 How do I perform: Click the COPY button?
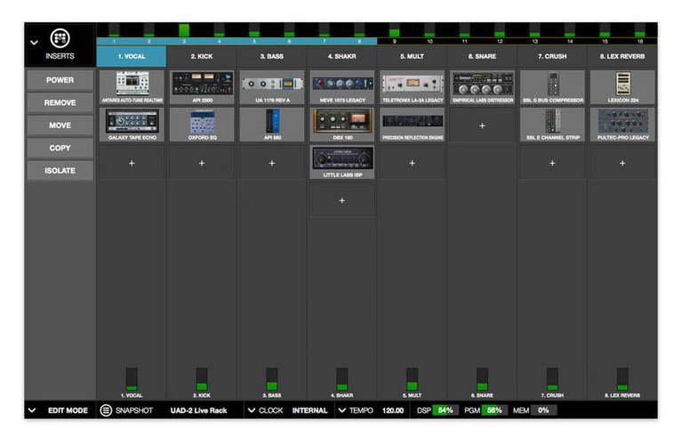tap(60, 148)
